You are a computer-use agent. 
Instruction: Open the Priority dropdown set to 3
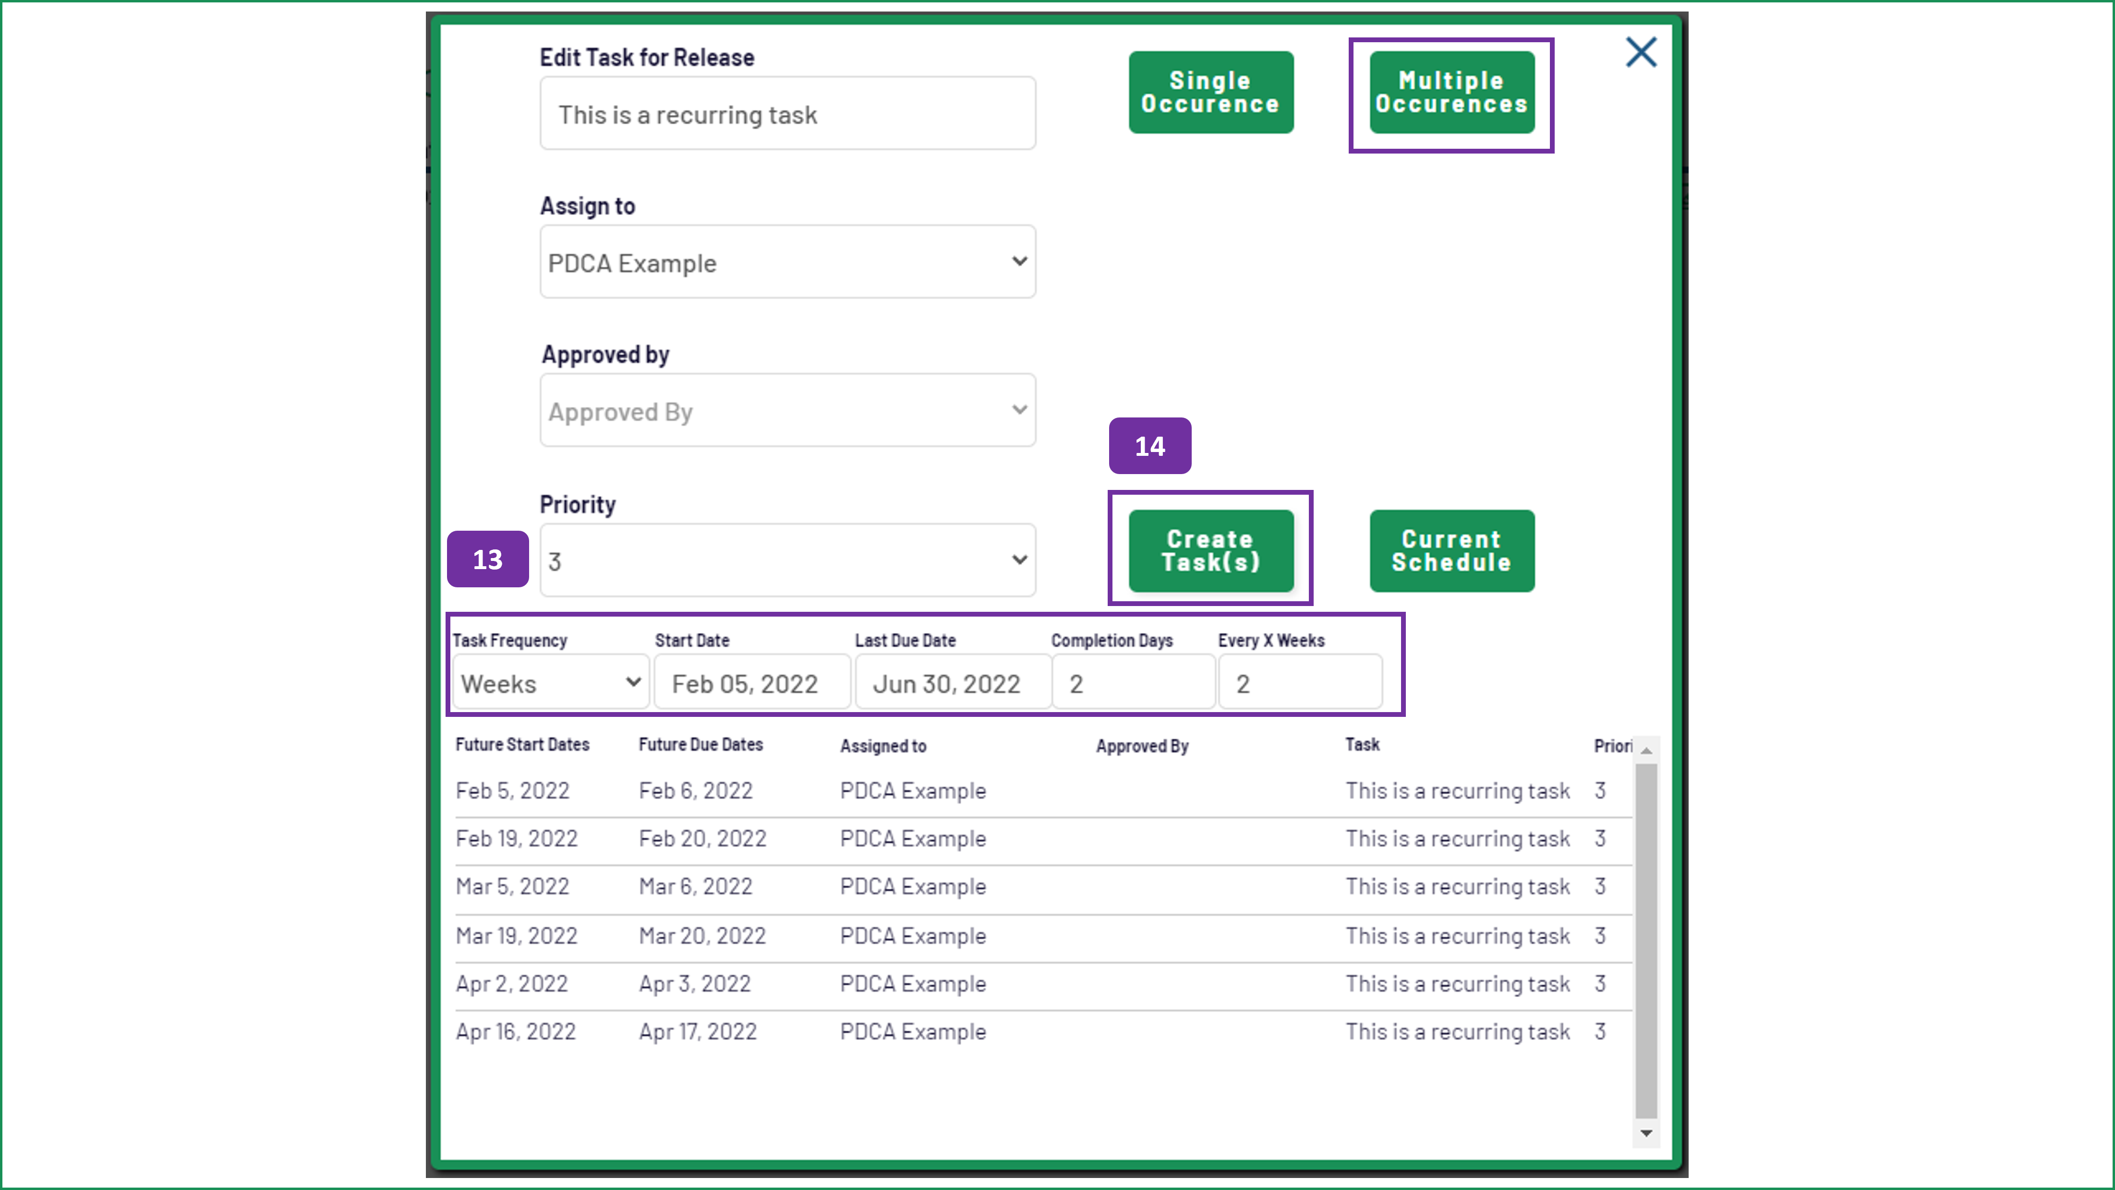[x=787, y=560]
